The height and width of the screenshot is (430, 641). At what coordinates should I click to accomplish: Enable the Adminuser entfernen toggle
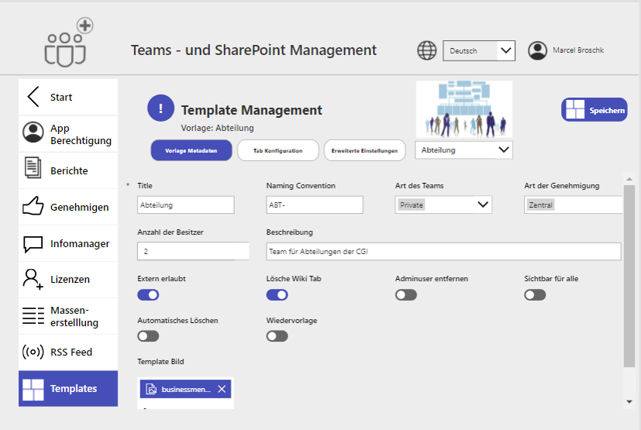tap(406, 294)
